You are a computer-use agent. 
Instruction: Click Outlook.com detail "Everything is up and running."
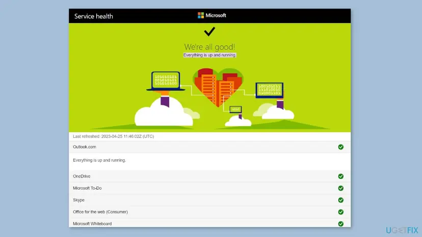click(x=99, y=160)
